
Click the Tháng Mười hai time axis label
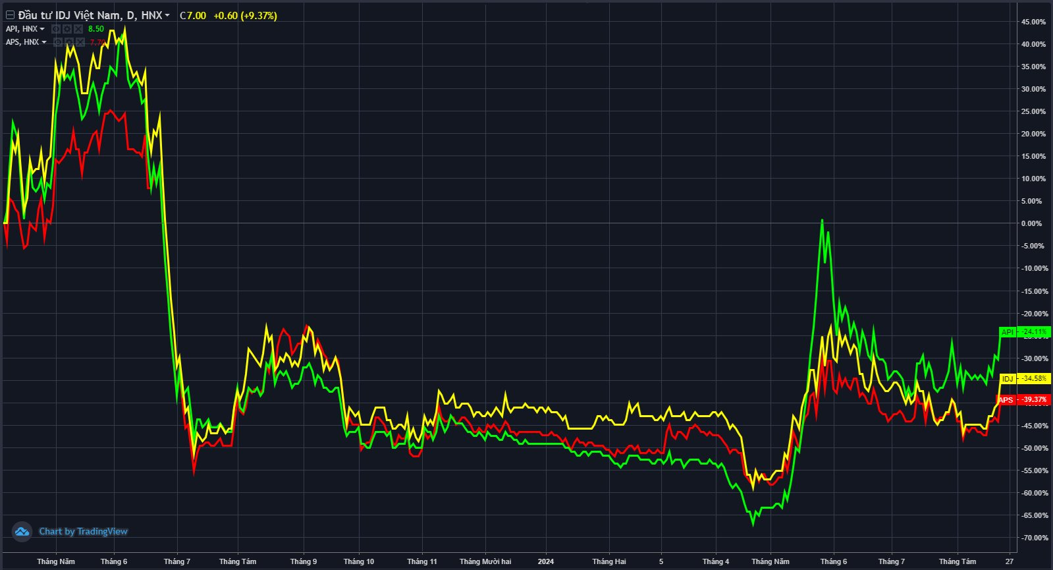pos(485,561)
